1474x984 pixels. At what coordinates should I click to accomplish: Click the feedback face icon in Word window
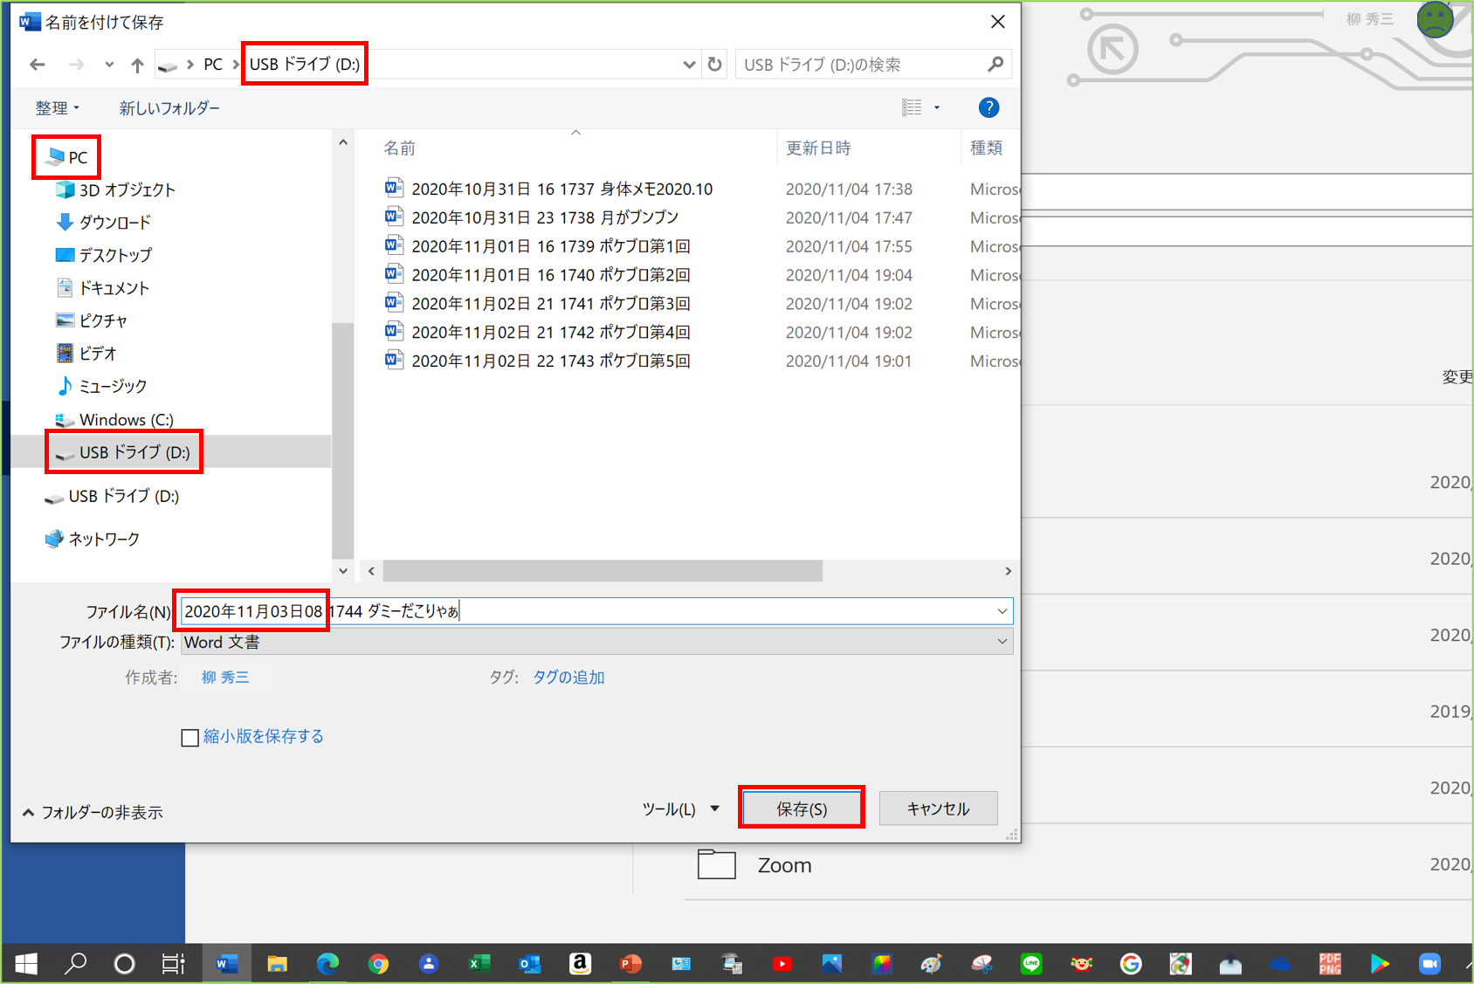point(1435,19)
